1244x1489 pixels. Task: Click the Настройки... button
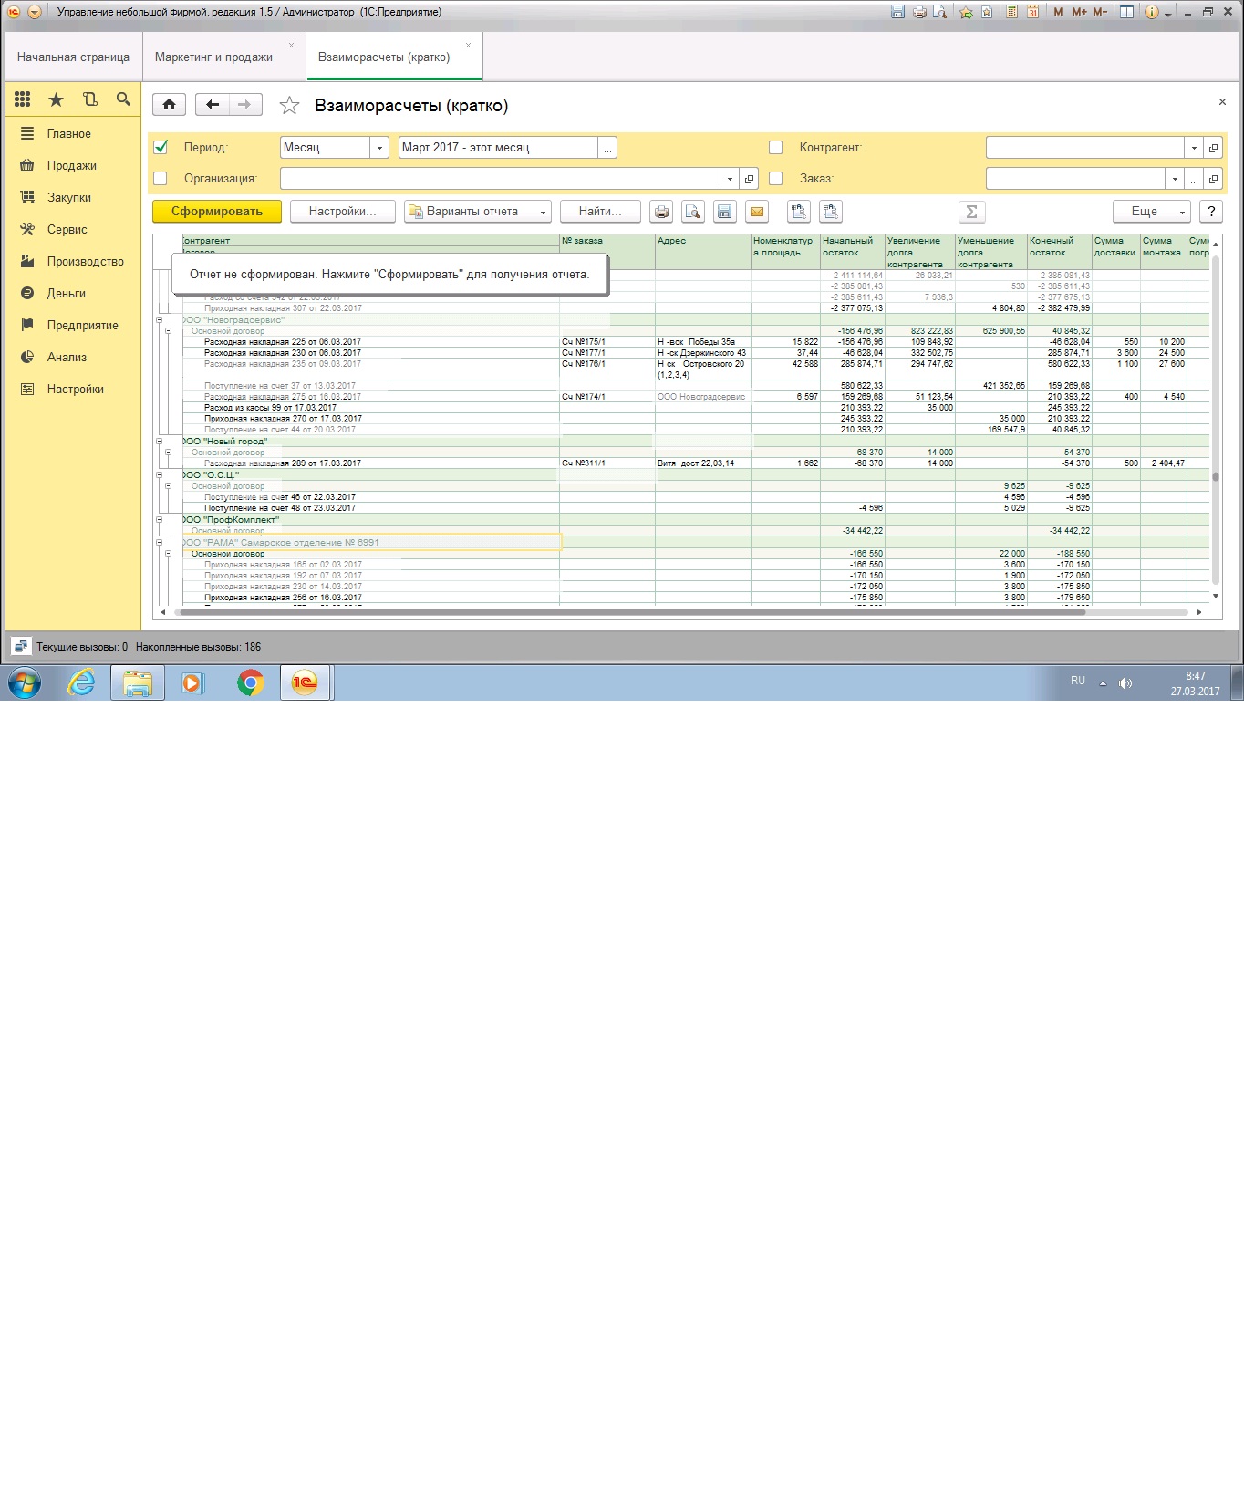[342, 212]
